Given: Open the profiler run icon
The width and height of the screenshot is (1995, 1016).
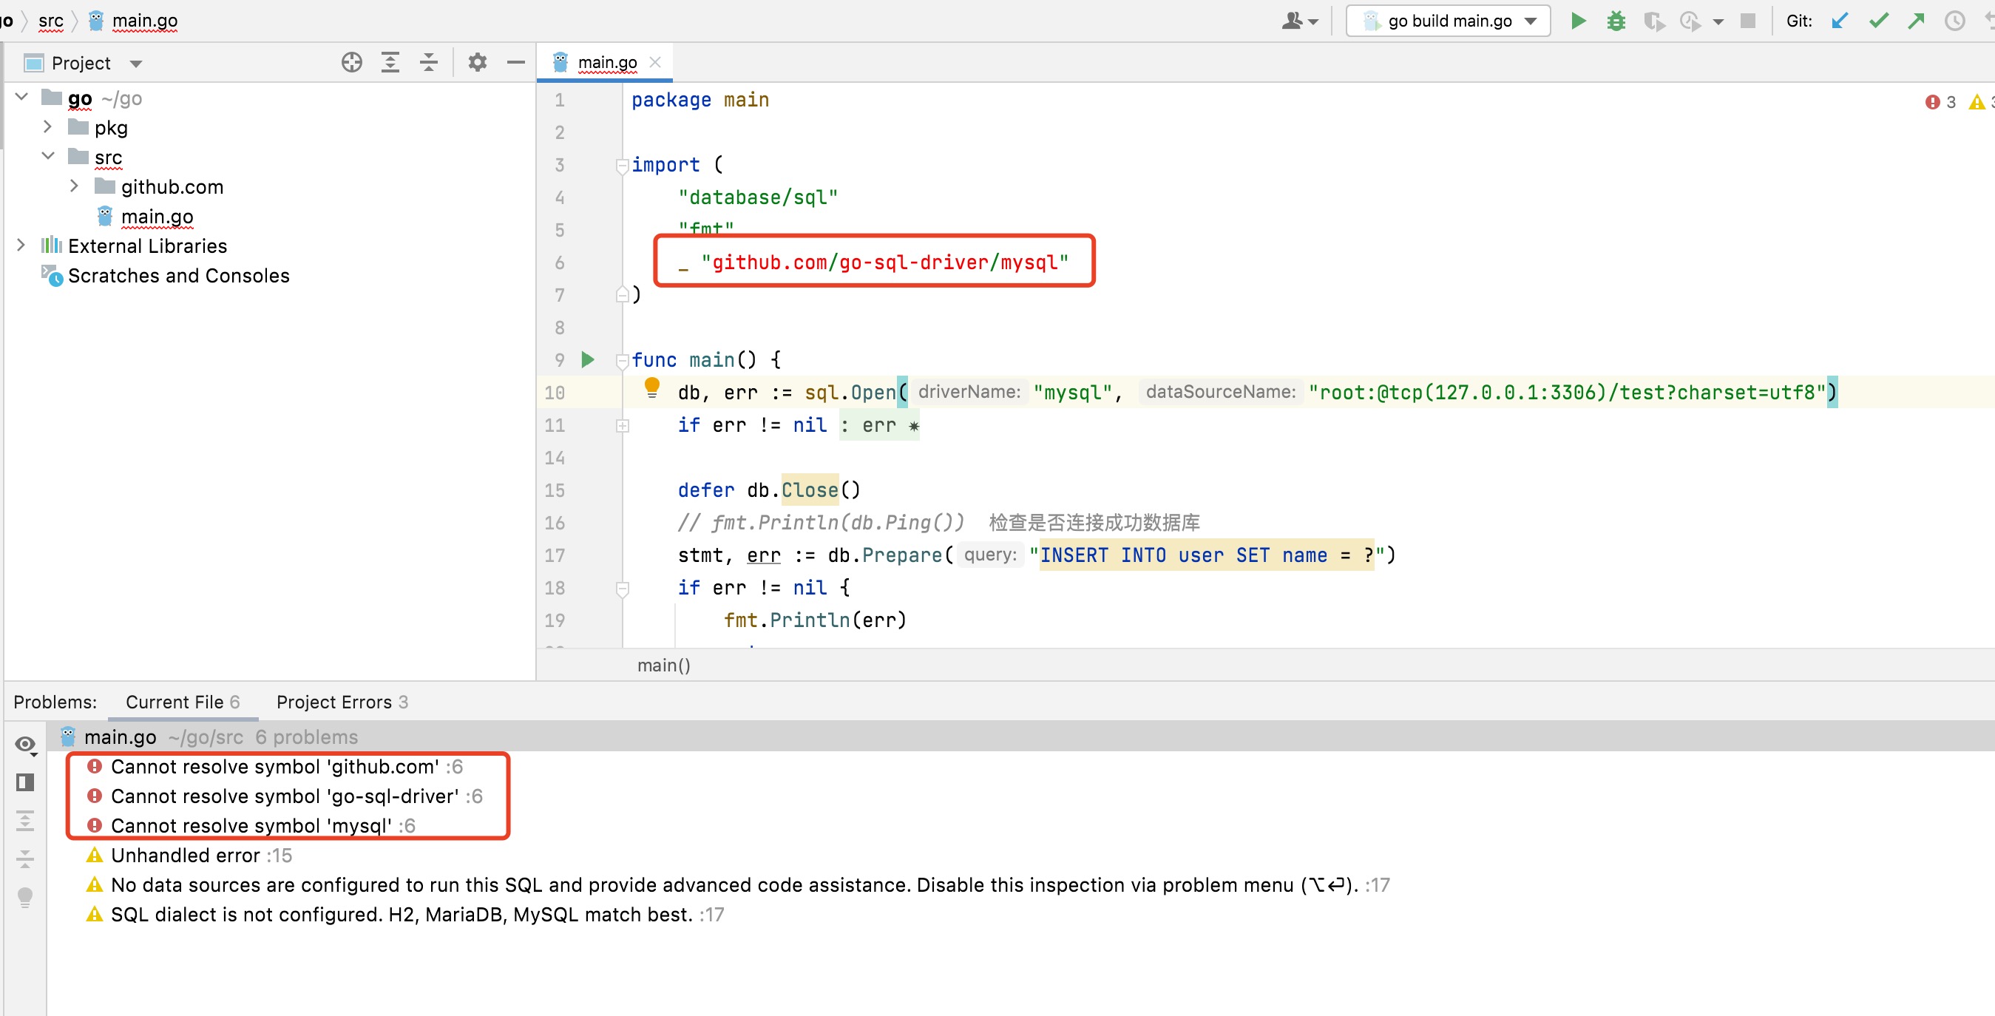Looking at the screenshot, I should click(x=1690, y=21).
